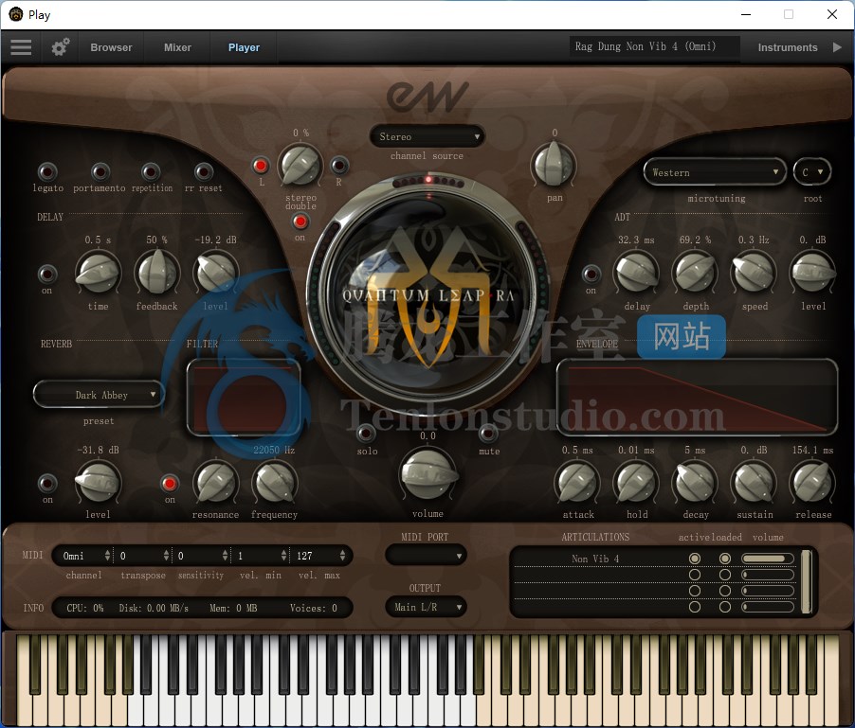Switch to the Browser tab

click(111, 47)
